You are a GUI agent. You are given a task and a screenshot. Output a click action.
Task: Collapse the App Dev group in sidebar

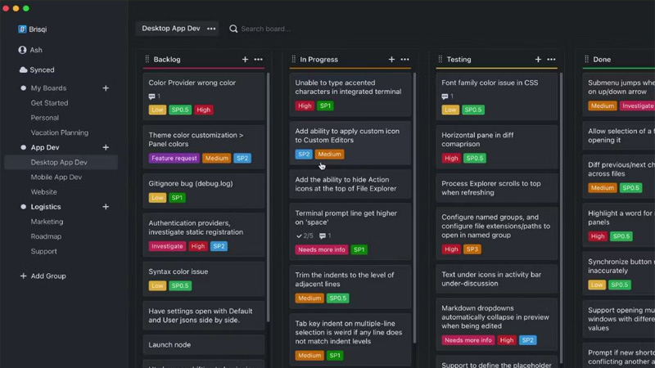tap(23, 148)
